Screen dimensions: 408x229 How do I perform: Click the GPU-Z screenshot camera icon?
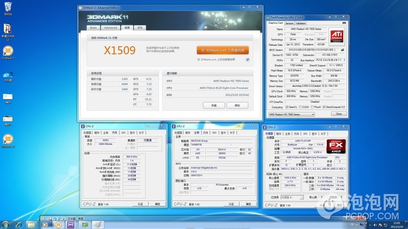pos(344,23)
